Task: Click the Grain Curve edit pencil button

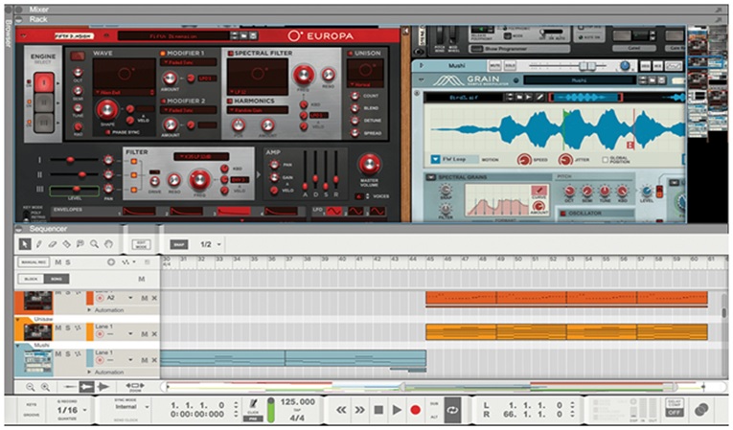Action: coord(539,191)
